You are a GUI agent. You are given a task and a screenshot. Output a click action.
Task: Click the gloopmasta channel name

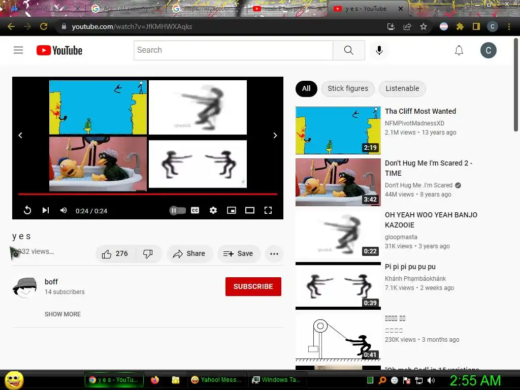click(x=401, y=237)
